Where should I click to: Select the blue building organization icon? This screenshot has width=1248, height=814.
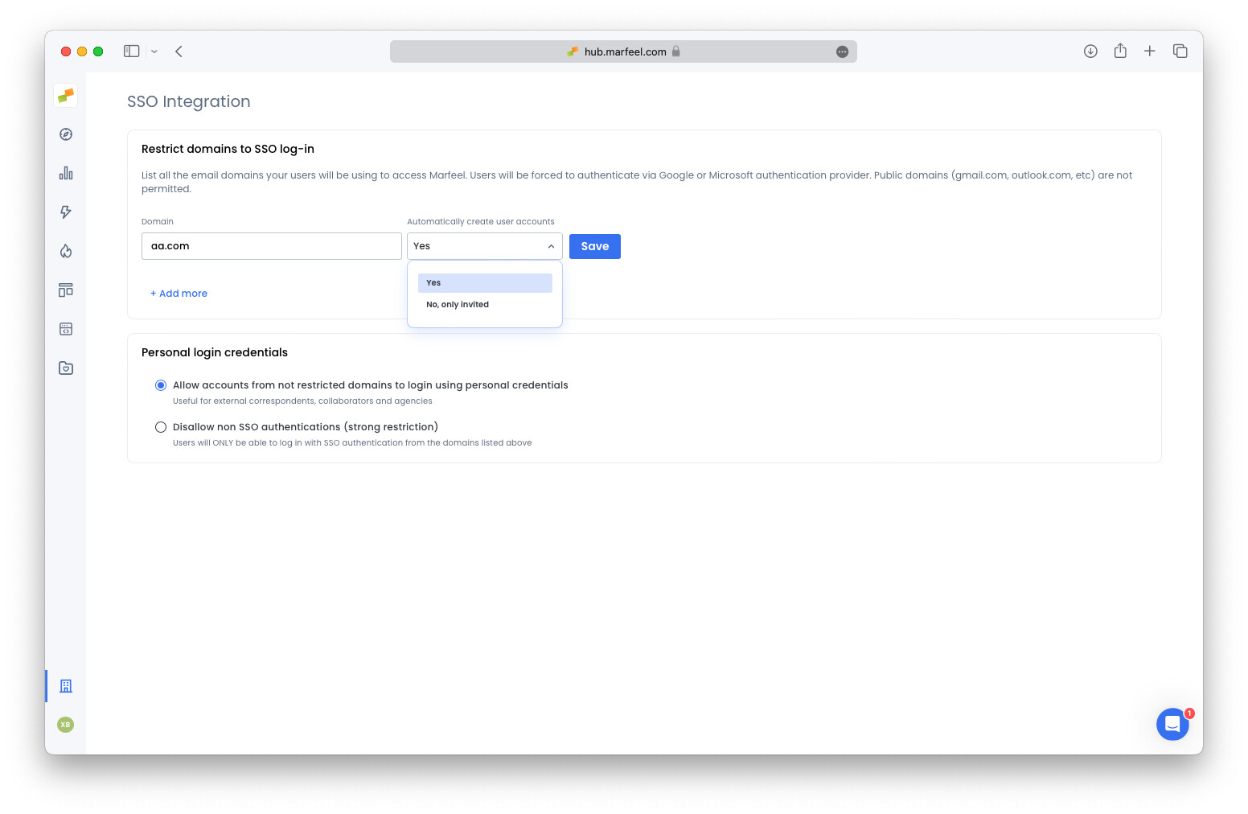[x=65, y=686]
